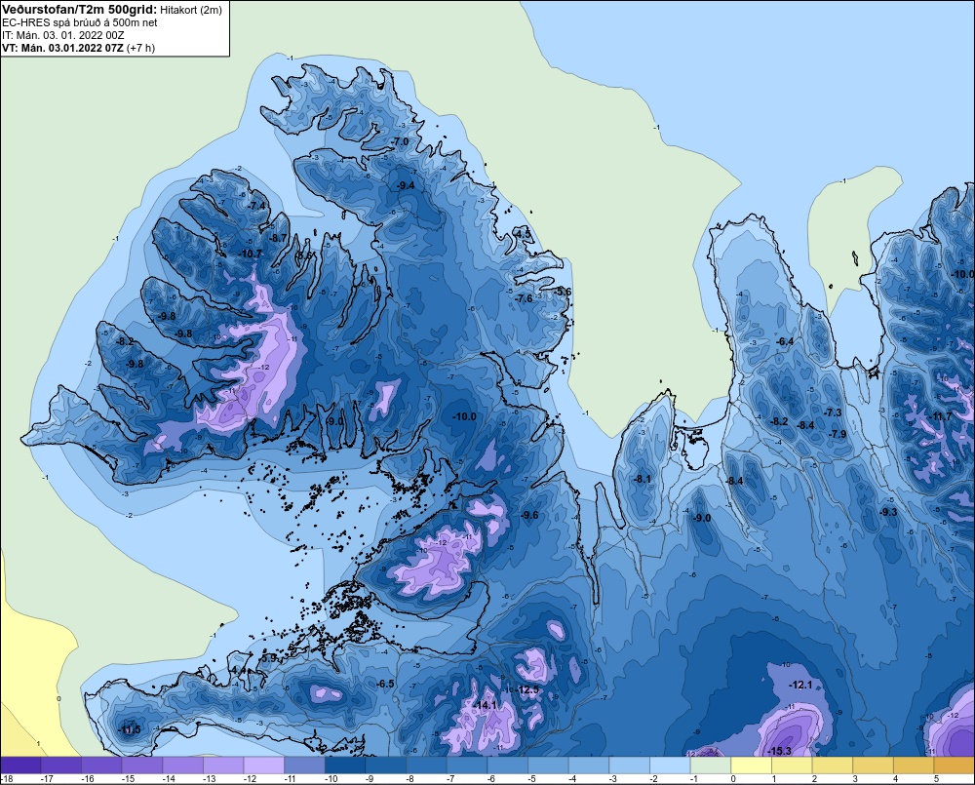
Task: Click the -6.5 temperature label
Action: pyautogui.click(x=385, y=684)
